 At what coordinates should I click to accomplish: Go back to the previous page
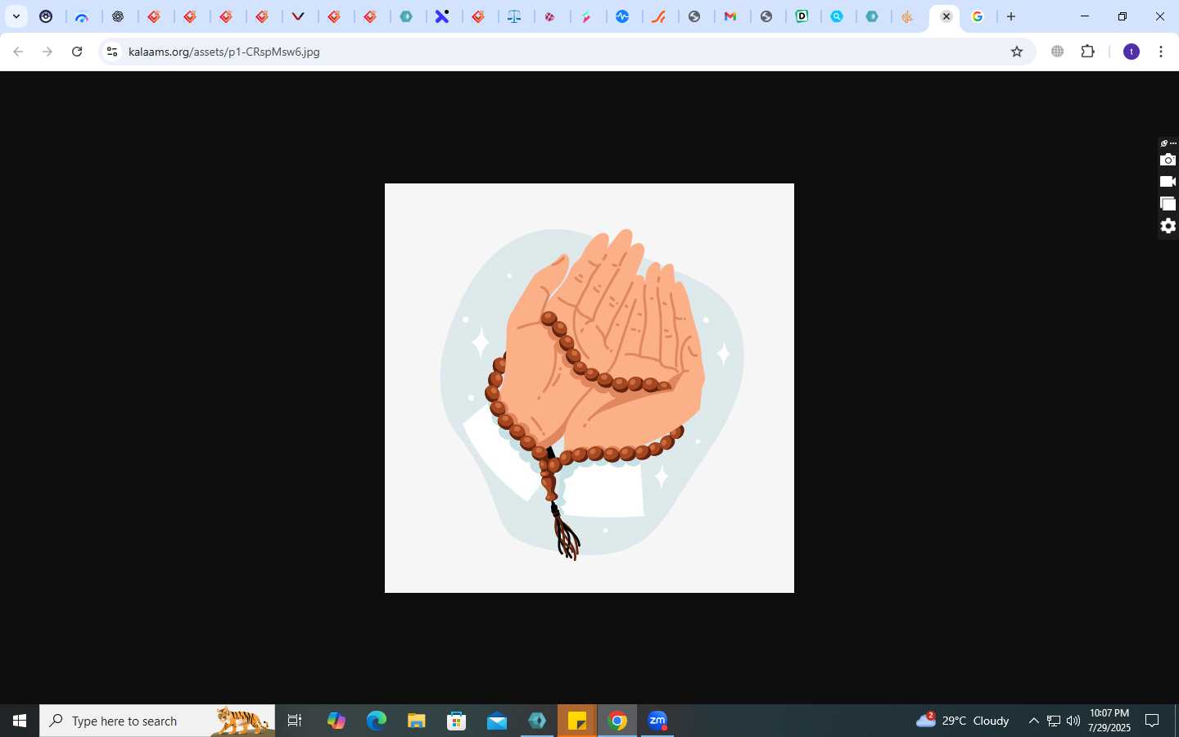[18, 52]
